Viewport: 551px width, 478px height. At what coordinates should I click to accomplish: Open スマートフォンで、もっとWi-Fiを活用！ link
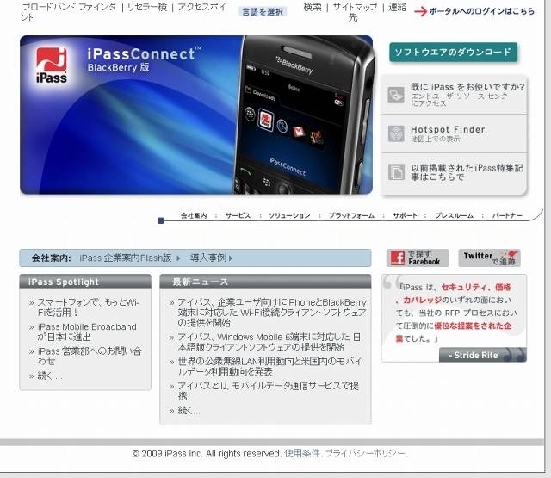coord(89,307)
